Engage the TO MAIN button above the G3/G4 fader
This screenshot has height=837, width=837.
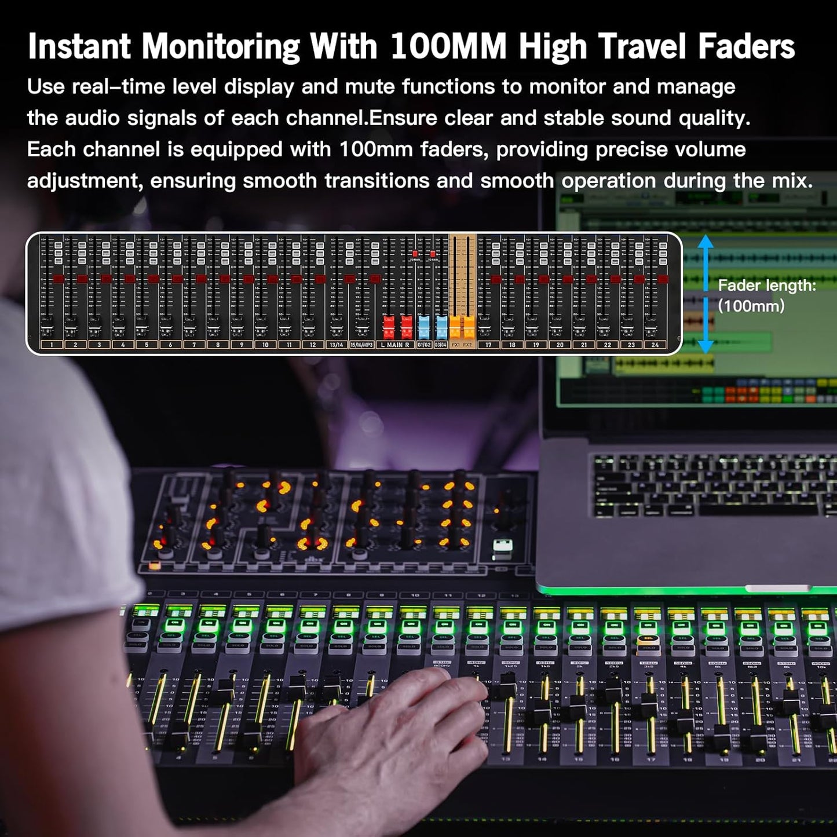433,254
